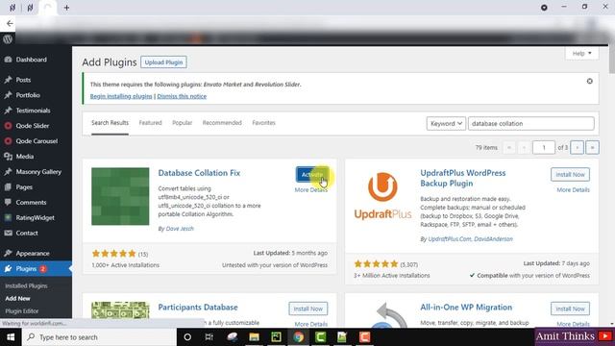Open Plugin Editor submenu item
Image resolution: width=615 pixels, height=346 pixels.
(x=22, y=311)
